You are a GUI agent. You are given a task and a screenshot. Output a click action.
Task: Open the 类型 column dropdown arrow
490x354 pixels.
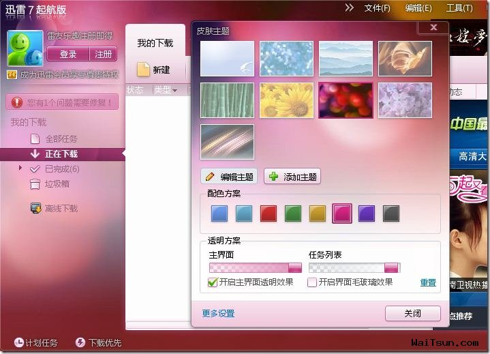tap(174, 91)
